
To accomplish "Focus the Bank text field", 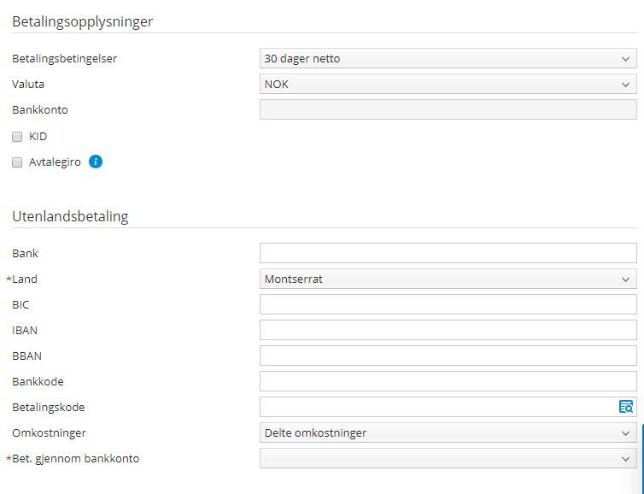I will [x=448, y=253].
